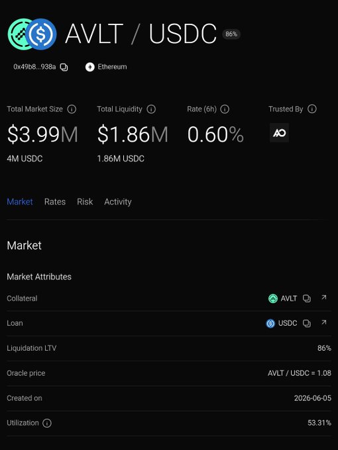Click the AVLT / USDC page title

click(x=141, y=34)
